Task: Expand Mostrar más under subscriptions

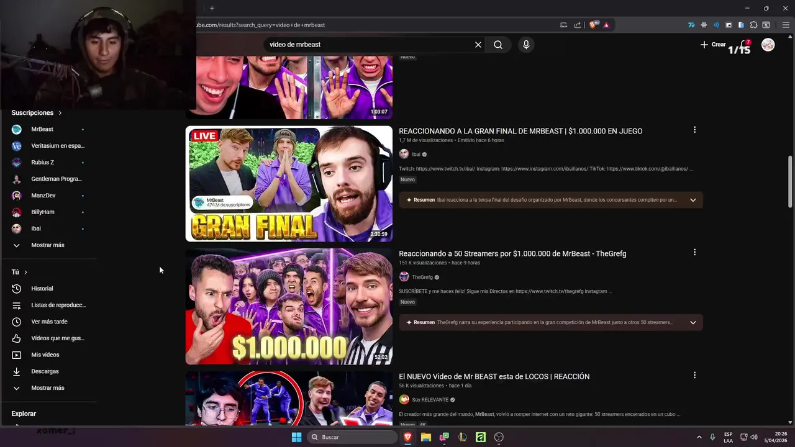Action: [48, 245]
